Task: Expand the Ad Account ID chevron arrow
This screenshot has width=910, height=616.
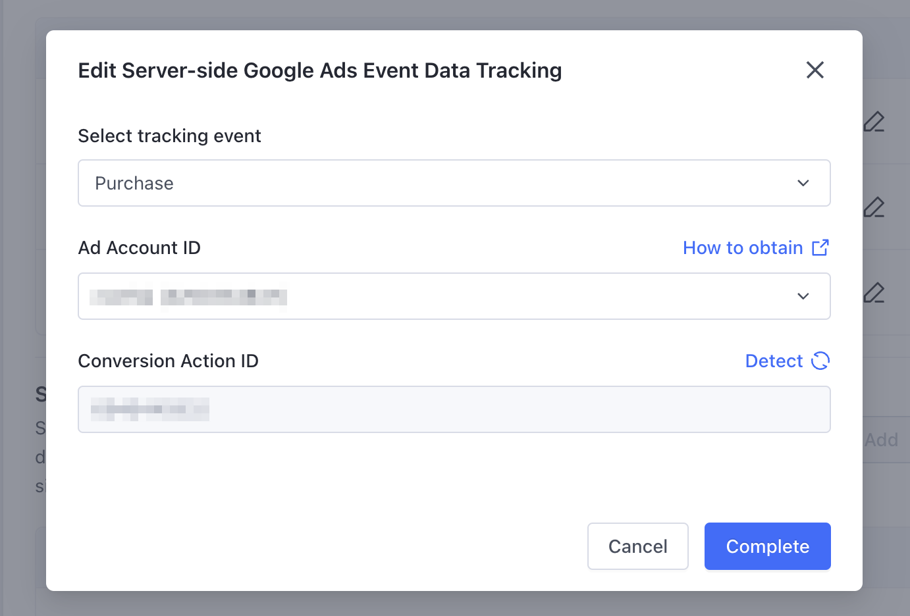Action: [x=803, y=296]
